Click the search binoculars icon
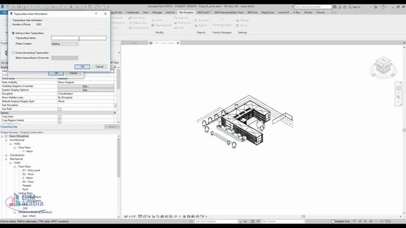The image size is (406, 228). pos(335,7)
